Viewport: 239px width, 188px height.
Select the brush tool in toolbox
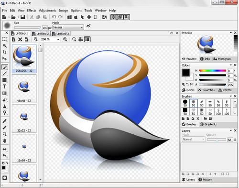click(5, 67)
